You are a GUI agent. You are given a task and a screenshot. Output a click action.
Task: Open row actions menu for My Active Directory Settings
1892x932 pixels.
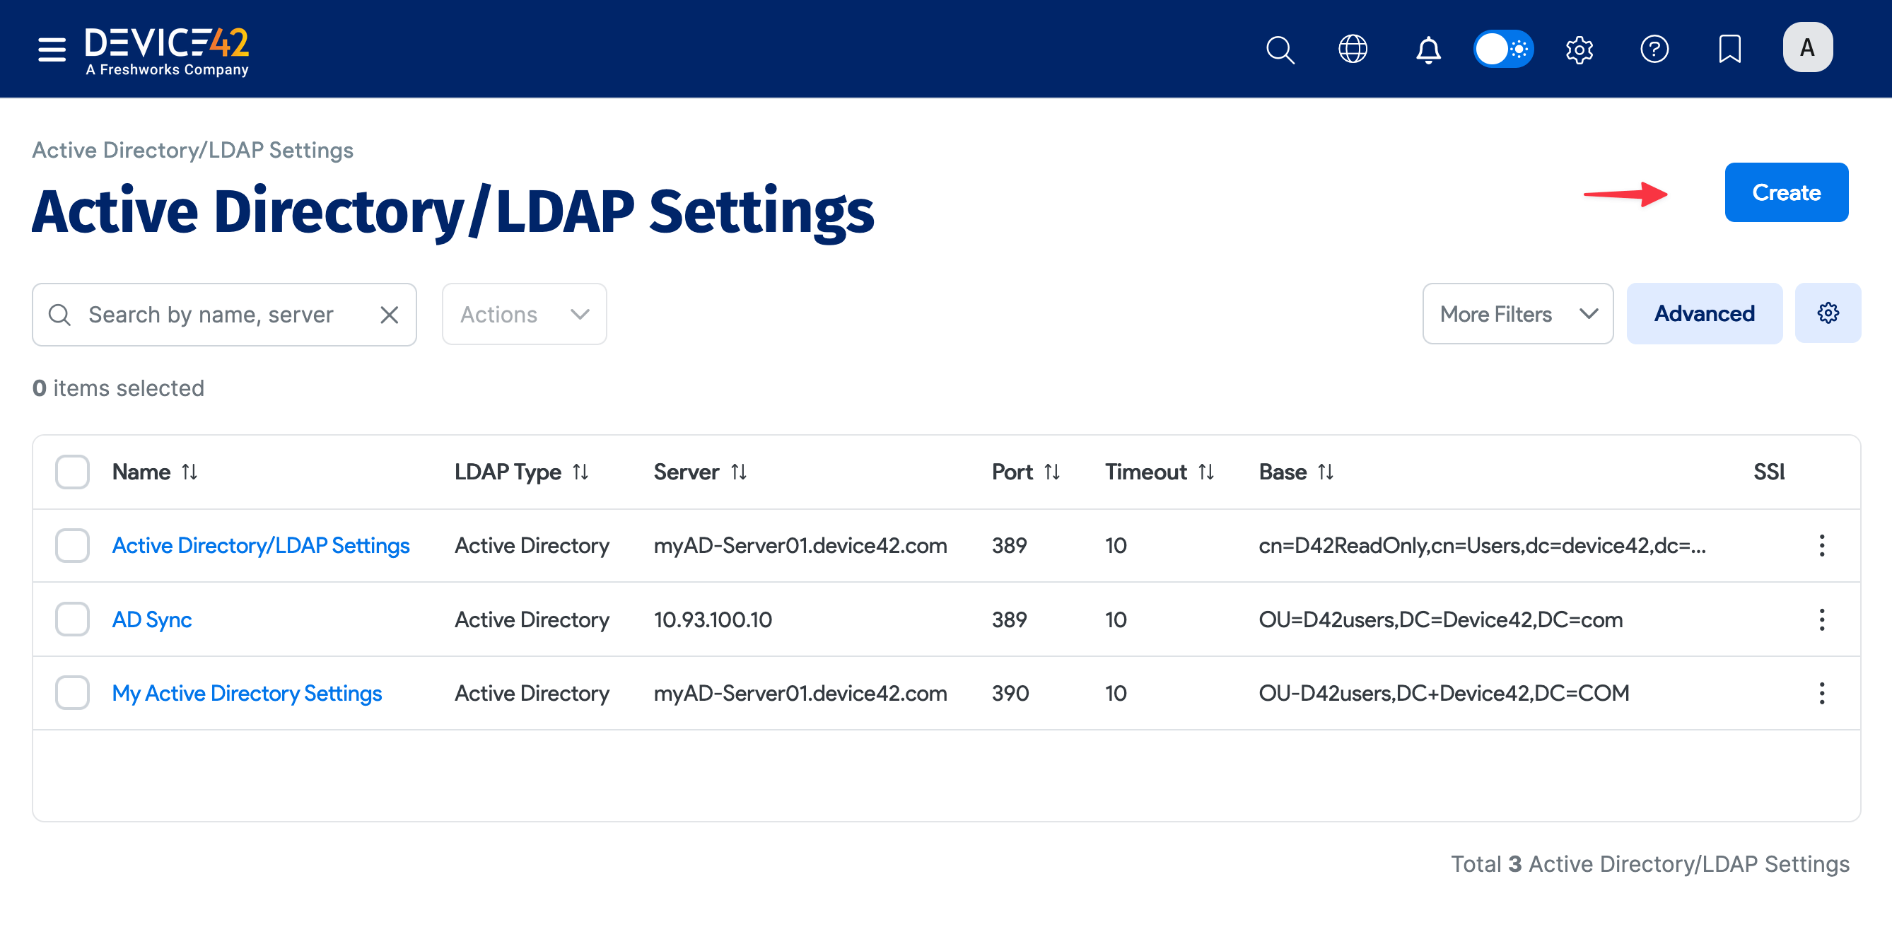point(1821,692)
